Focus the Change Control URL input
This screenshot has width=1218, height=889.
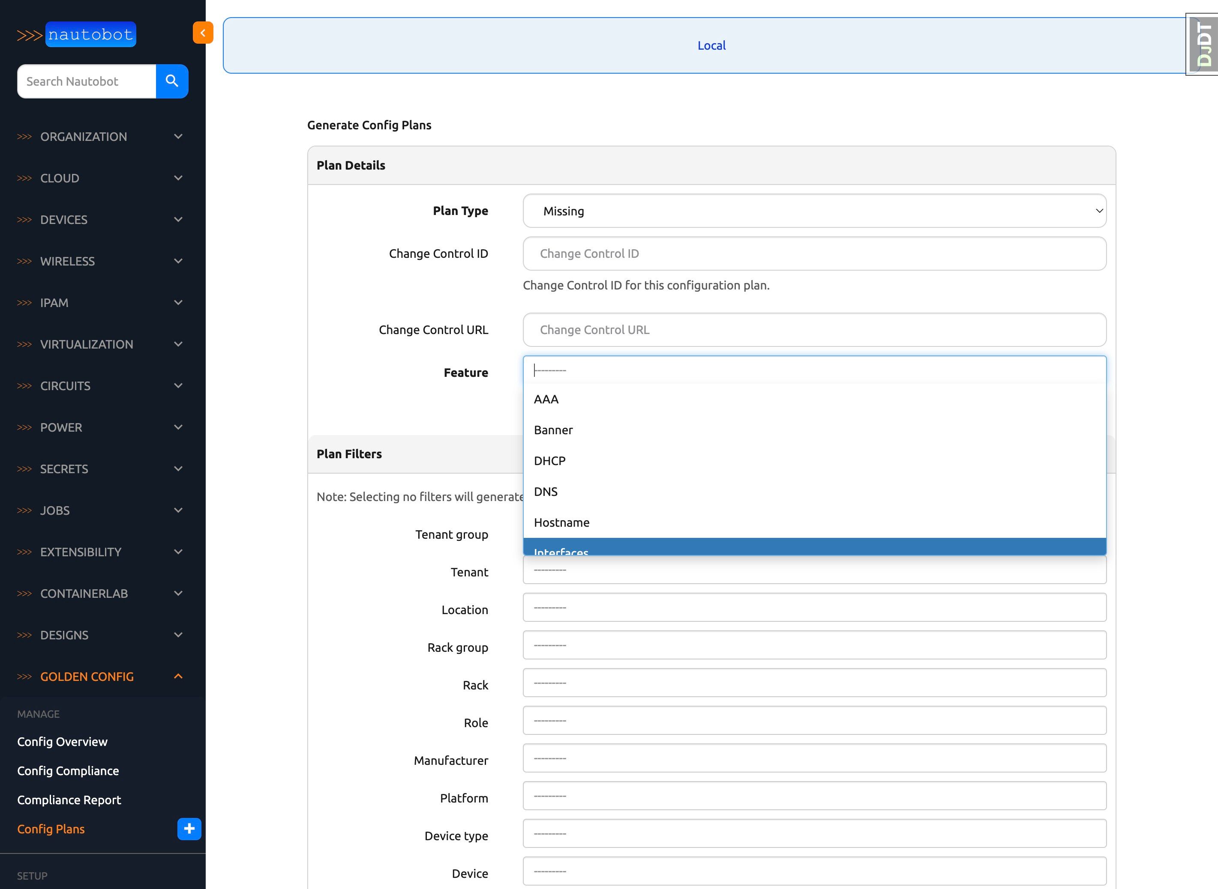(814, 330)
